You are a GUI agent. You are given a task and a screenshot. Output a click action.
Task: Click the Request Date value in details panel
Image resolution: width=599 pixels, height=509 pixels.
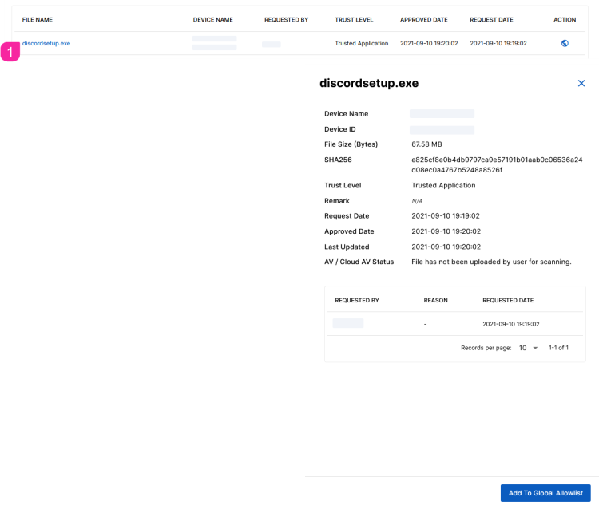pyautogui.click(x=446, y=216)
